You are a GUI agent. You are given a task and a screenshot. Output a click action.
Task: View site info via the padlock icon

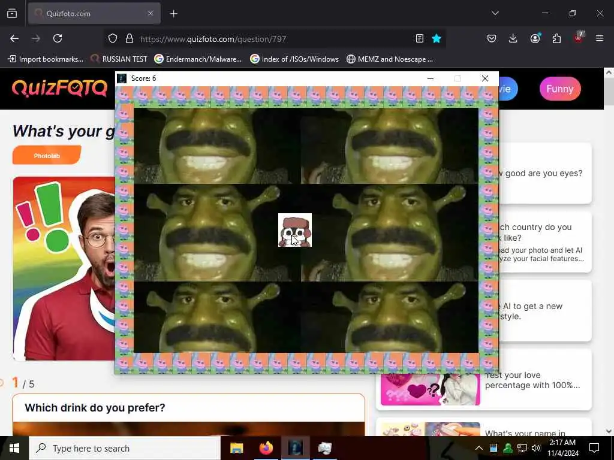coord(130,38)
